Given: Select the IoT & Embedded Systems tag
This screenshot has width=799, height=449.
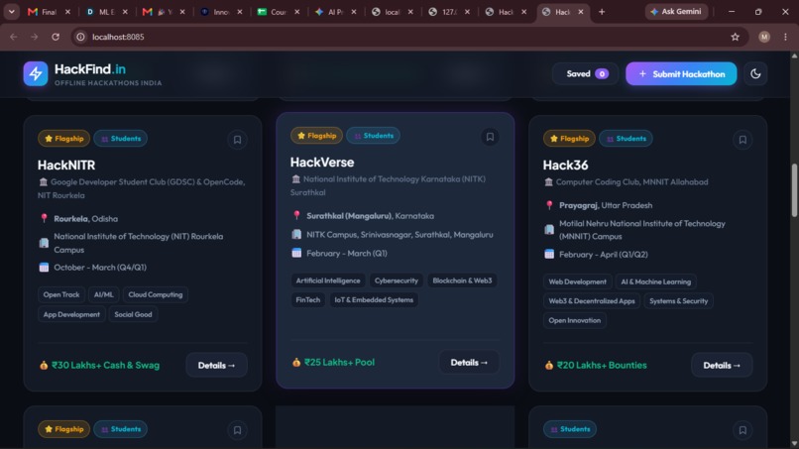Looking at the screenshot, I should tap(374, 300).
